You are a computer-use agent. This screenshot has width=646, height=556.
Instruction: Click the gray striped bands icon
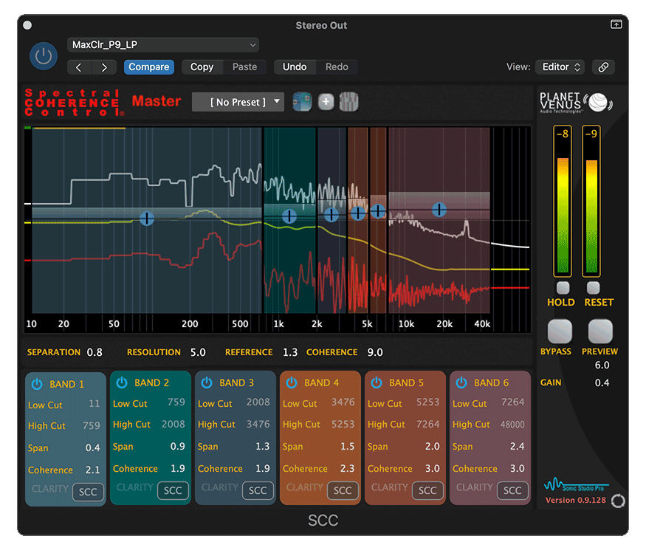click(x=348, y=102)
